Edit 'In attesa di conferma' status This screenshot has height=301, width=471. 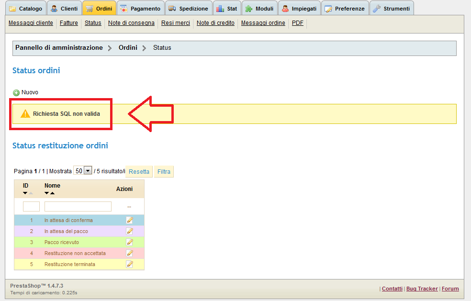click(129, 220)
